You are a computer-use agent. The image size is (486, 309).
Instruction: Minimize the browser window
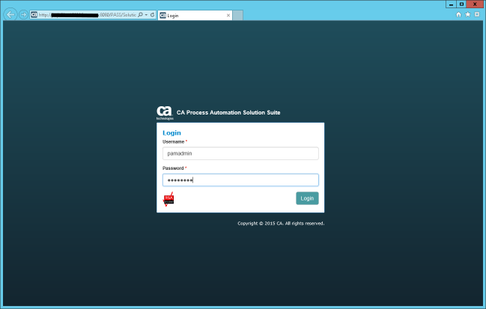click(451, 4)
